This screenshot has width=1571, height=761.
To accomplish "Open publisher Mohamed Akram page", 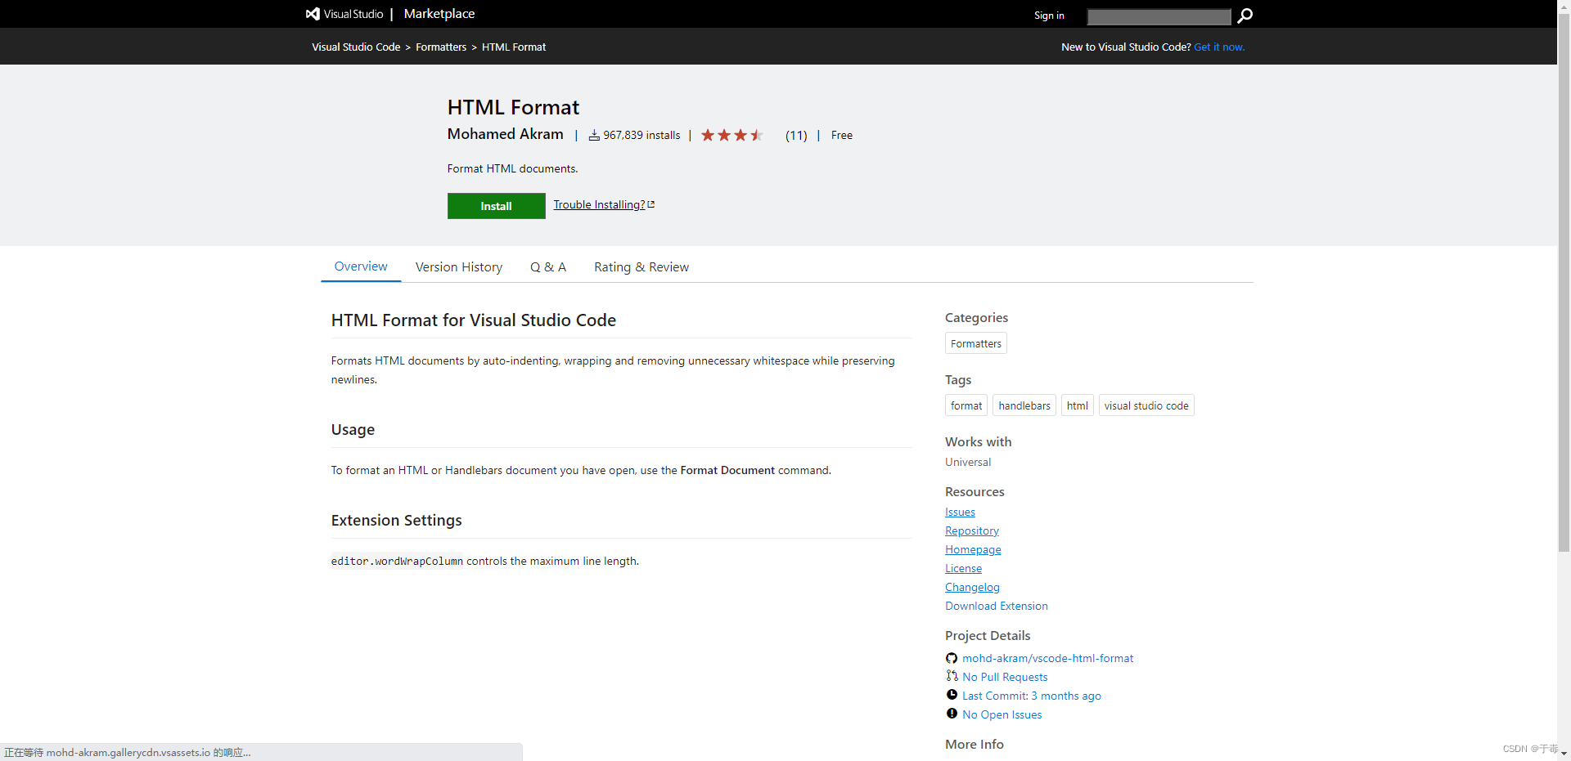I will pos(505,134).
